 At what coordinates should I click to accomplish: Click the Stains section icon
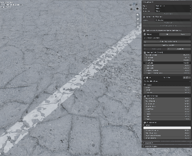point(145,85)
